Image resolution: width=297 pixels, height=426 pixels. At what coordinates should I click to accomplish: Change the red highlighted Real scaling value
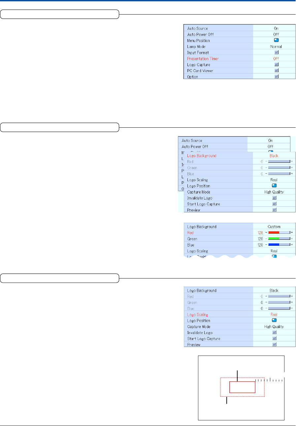tap(274, 315)
